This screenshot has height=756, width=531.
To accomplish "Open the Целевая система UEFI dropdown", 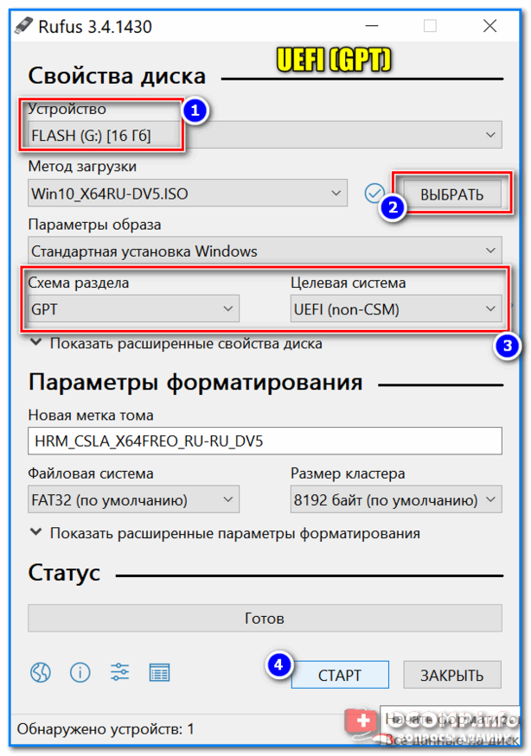I will click(x=396, y=308).
